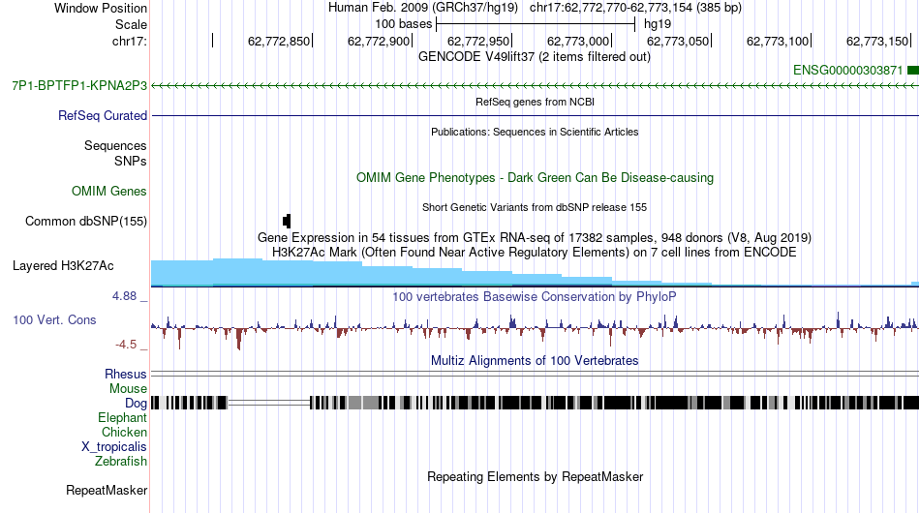Image resolution: width=920 pixels, height=513 pixels.
Task: Open H3K27Ac Mark ENCODE track title
Action: tap(535, 252)
